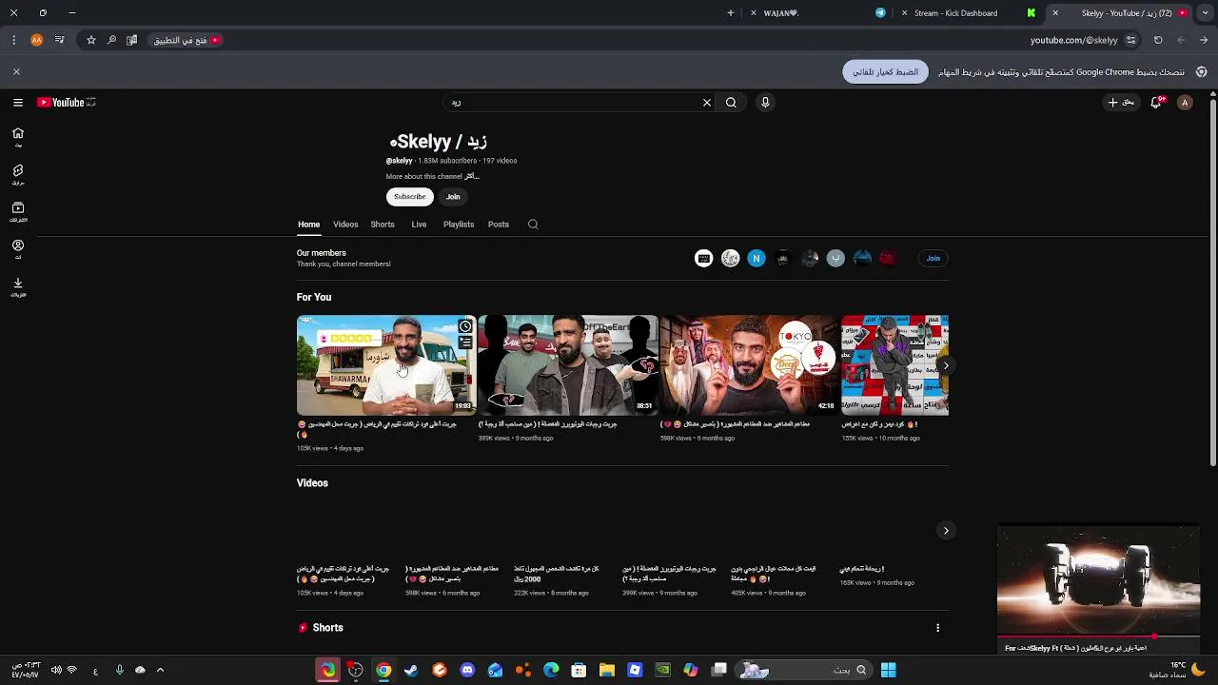Open Discord from the taskbar
The image size is (1218, 685).
(467, 671)
